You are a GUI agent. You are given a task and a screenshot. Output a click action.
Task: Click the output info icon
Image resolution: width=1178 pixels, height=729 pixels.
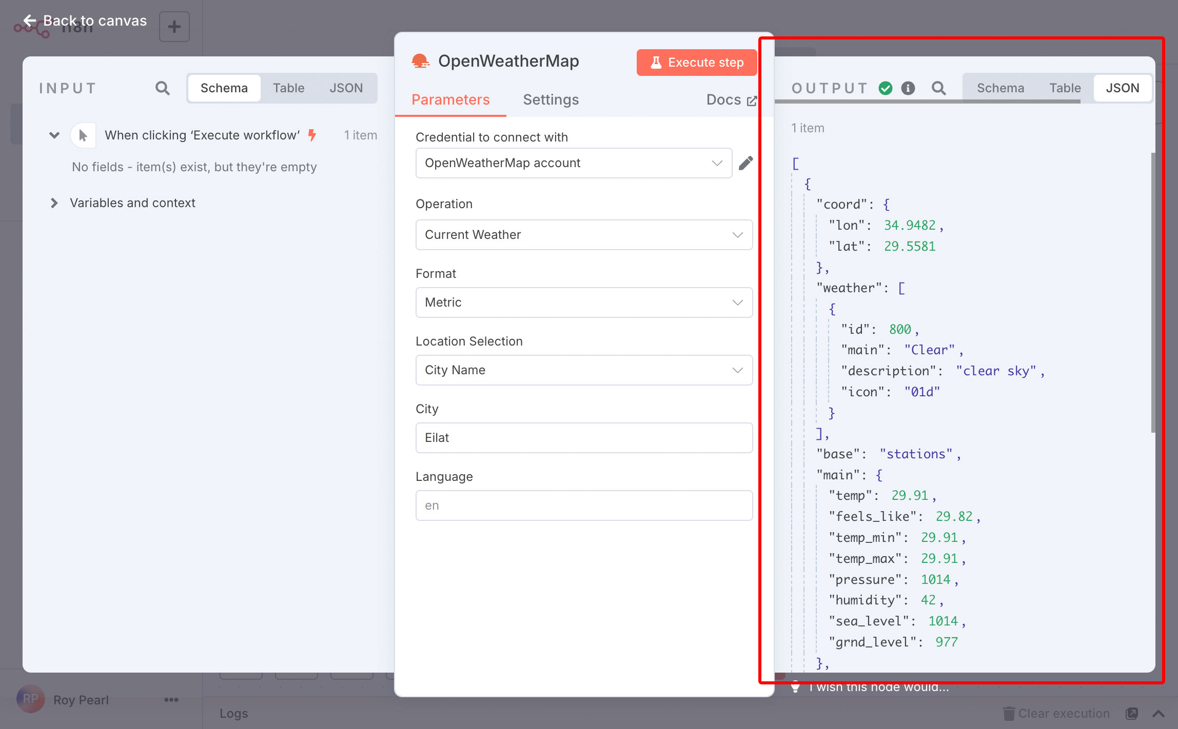tap(908, 88)
